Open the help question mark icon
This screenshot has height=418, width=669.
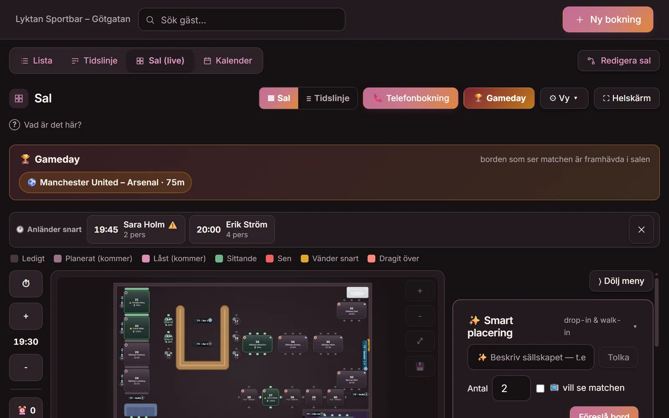(15, 125)
